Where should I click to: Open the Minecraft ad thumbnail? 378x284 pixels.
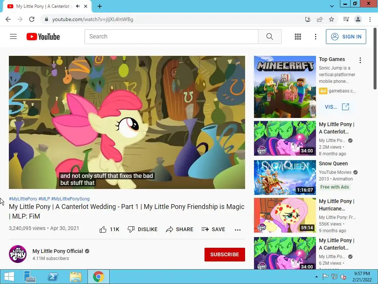point(285,87)
